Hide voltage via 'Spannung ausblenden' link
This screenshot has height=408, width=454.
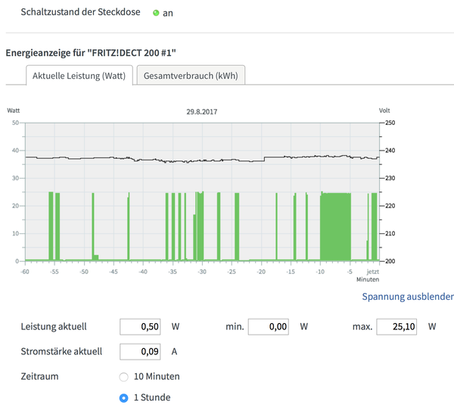coord(407,297)
